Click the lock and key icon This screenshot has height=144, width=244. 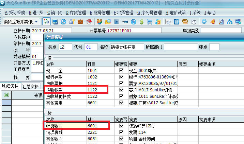point(72,22)
